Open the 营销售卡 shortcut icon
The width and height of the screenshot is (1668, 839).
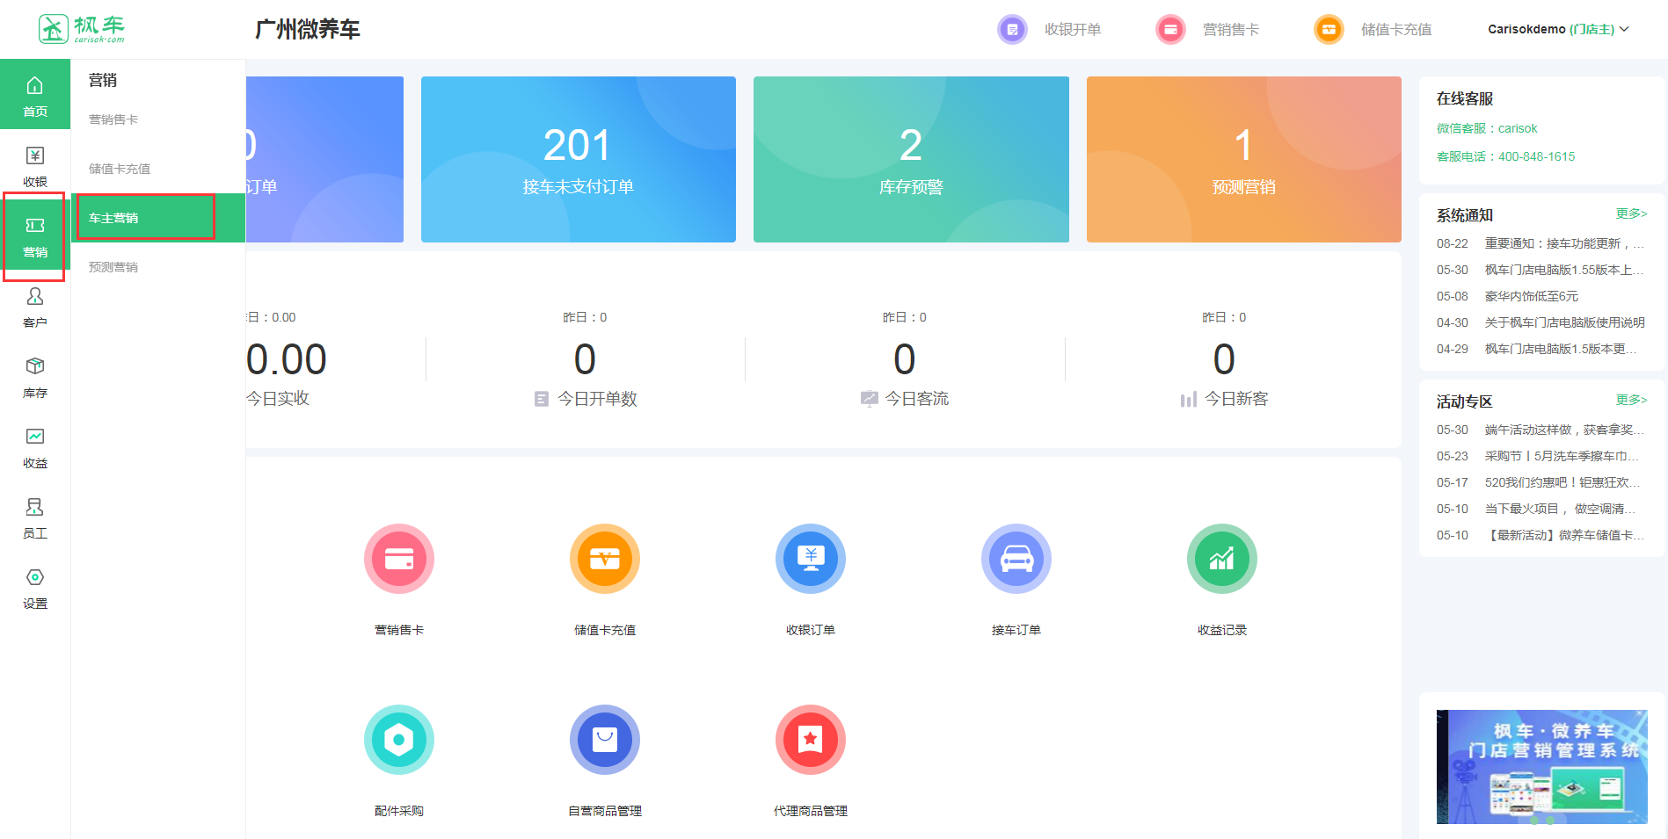[398, 560]
